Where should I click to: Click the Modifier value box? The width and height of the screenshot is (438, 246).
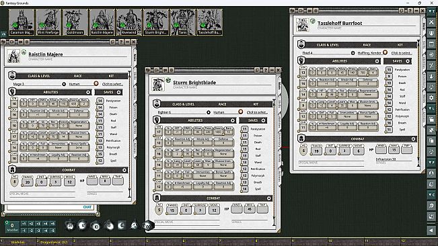(x=12, y=227)
